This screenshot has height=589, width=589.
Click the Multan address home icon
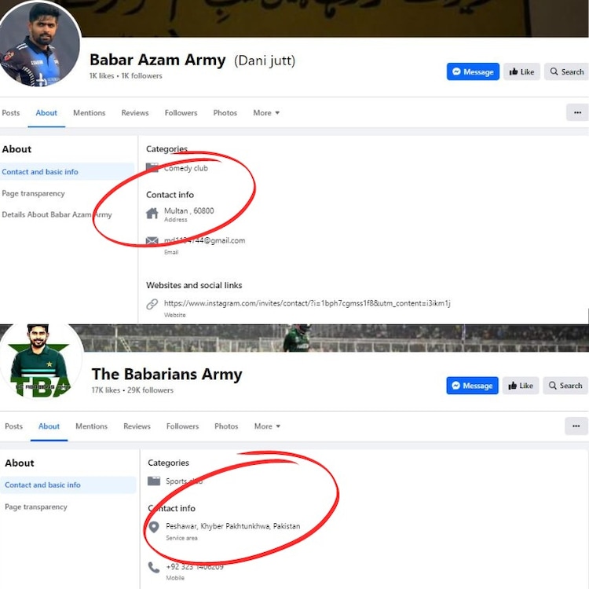tap(152, 213)
